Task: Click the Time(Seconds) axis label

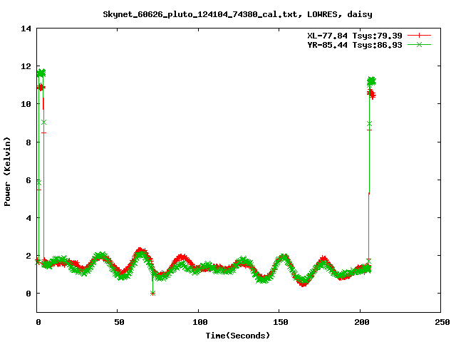Action: [x=238, y=336]
